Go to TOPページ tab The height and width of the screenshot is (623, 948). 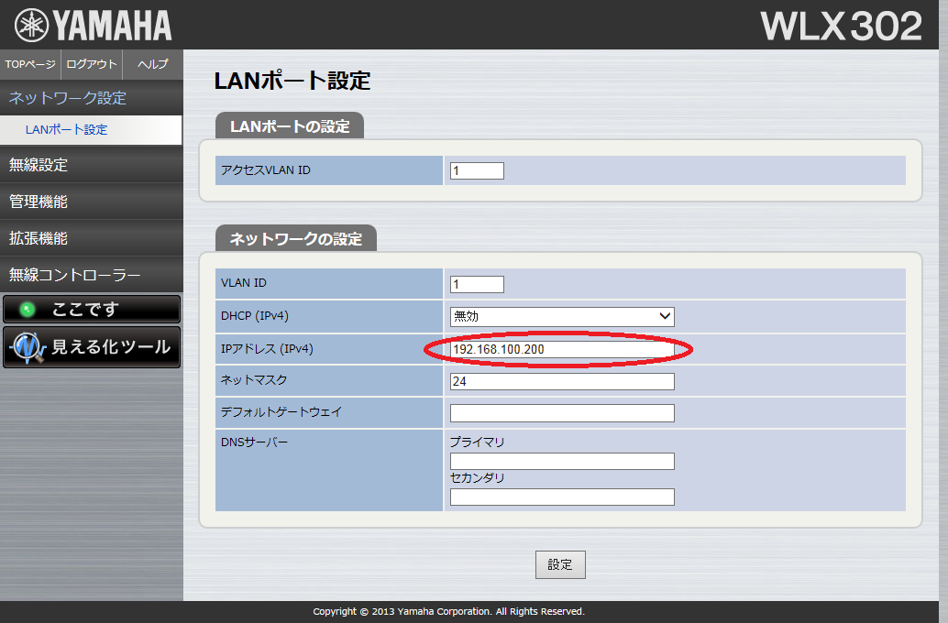30,64
